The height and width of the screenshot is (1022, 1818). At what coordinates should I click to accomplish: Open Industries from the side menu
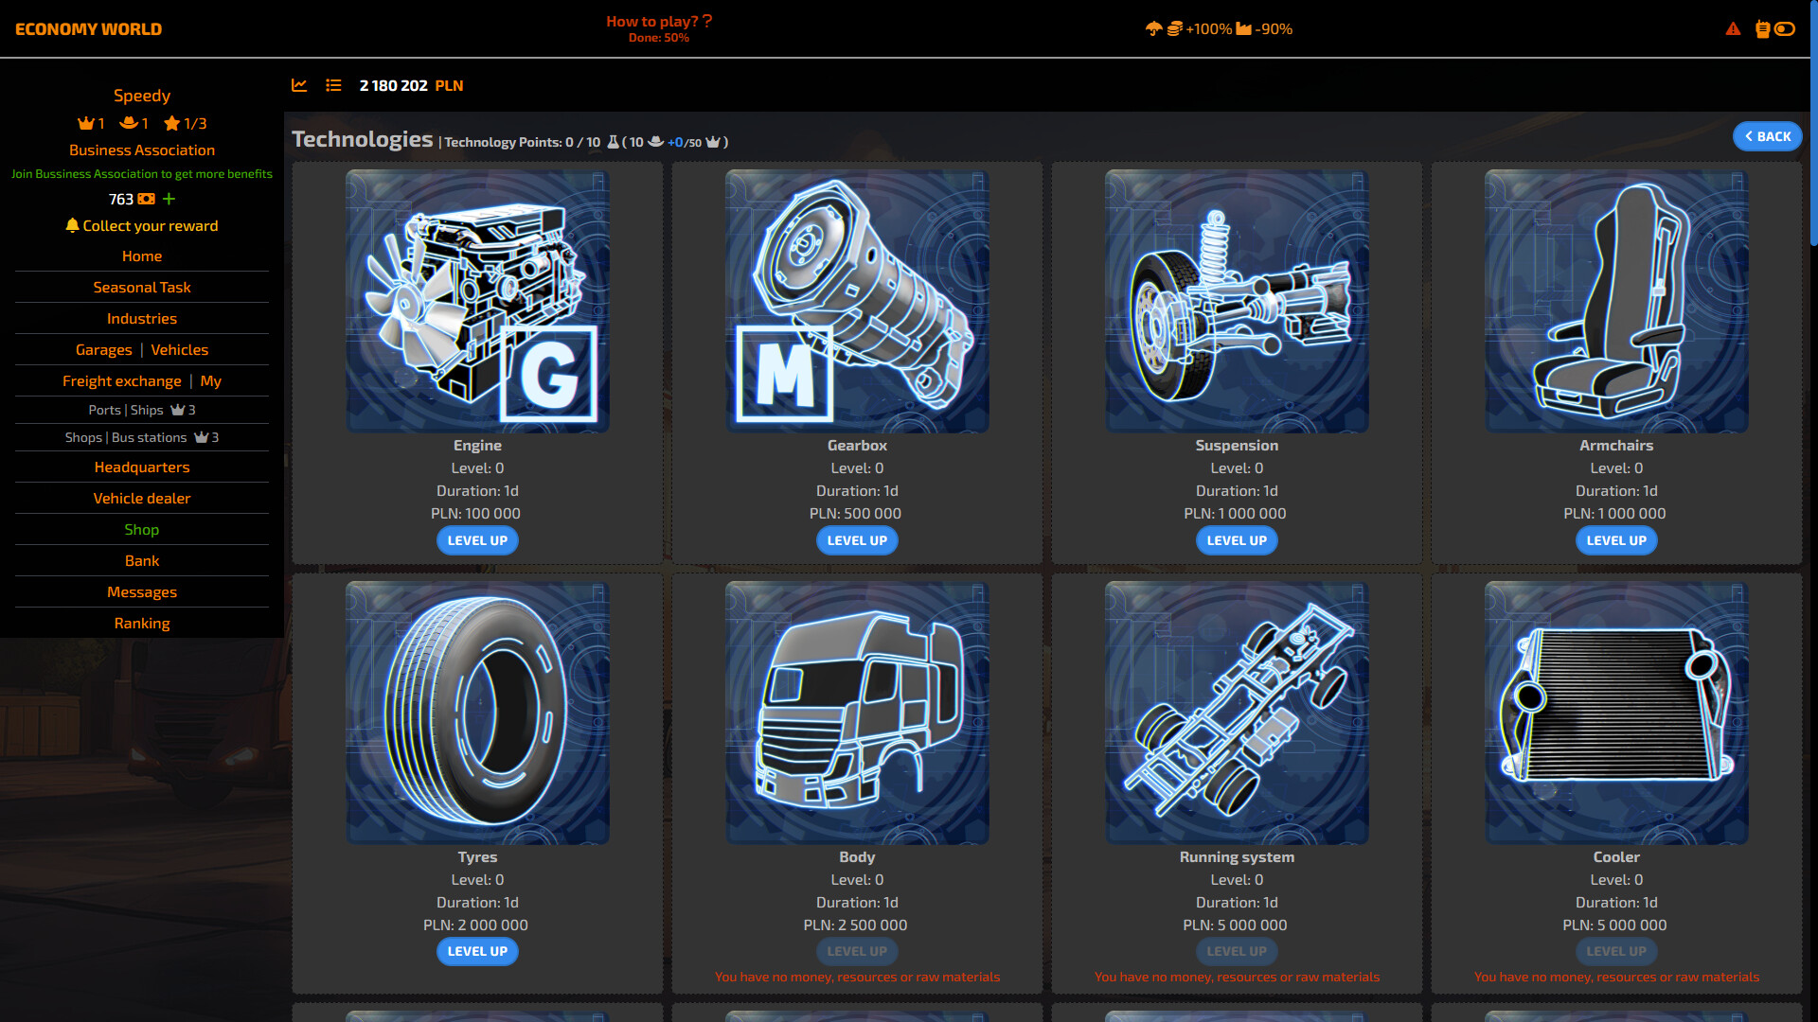pos(141,318)
